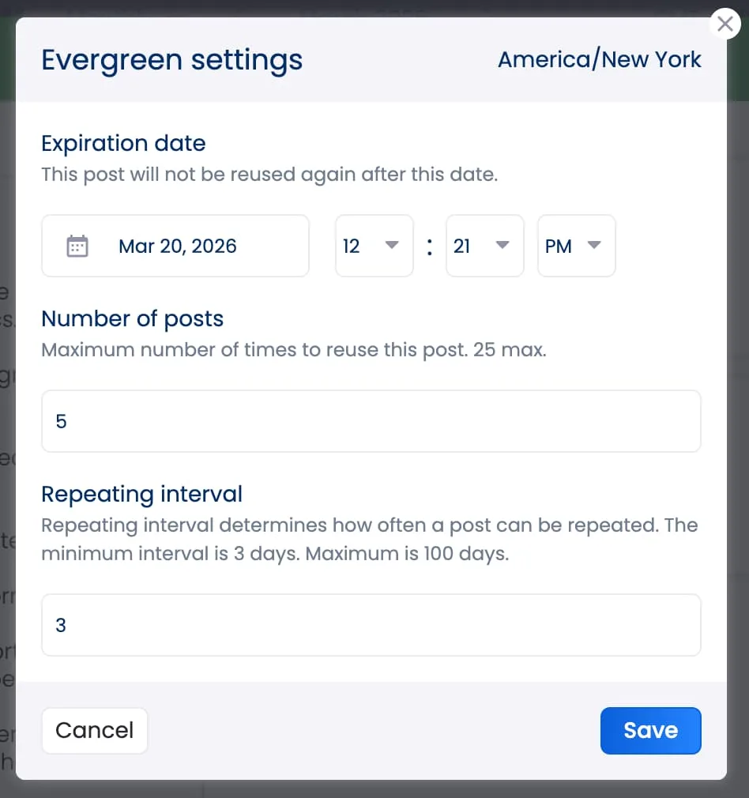Dismiss the dialog with the X icon
The height and width of the screenshot is (798, 749).
point(725,24)
